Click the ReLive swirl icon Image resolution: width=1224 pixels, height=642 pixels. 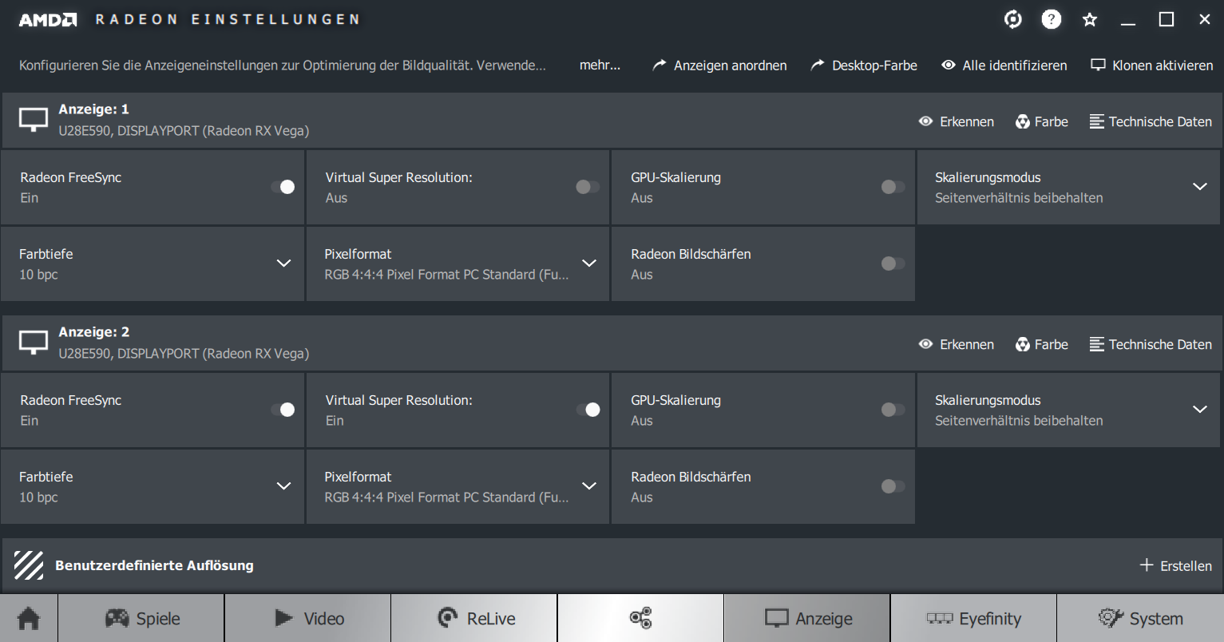448,618
